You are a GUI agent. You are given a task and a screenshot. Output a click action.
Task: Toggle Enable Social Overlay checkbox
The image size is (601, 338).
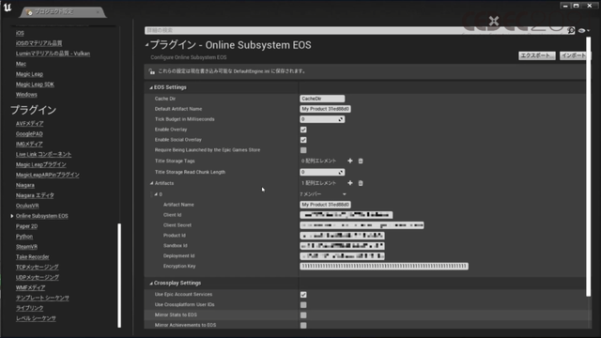coord(303,140)
